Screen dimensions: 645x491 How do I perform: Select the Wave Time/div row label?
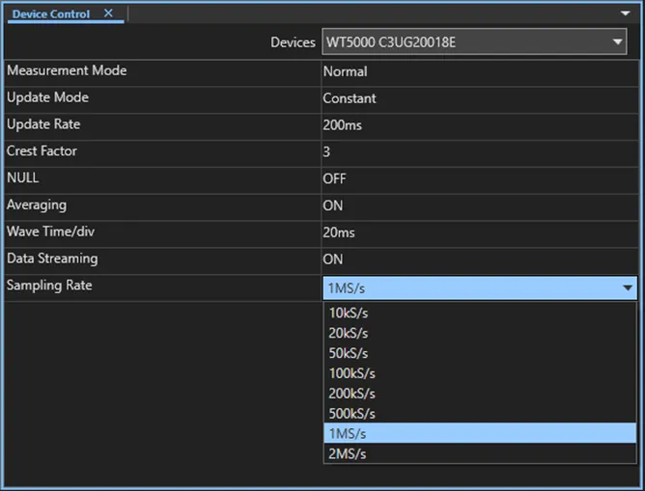tap(50, 232)
